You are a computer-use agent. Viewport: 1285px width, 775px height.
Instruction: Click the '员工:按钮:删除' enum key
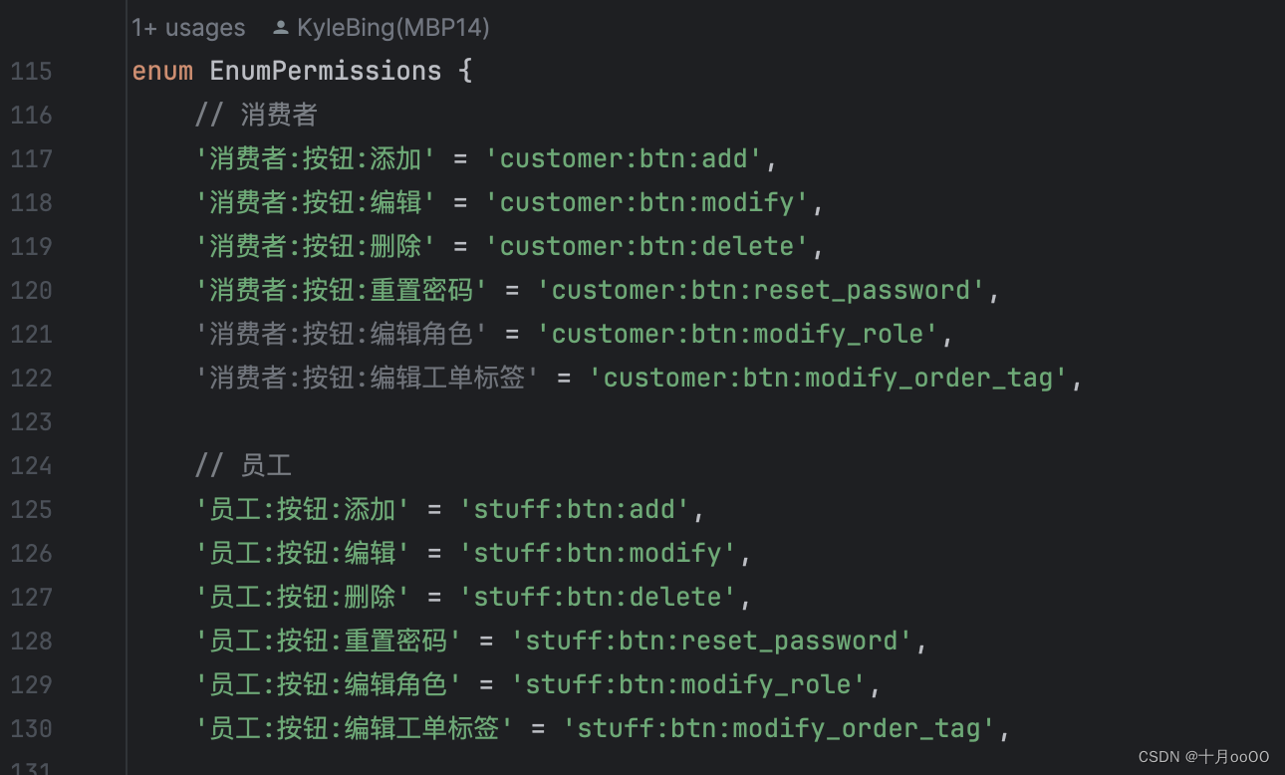pos(303,598)
